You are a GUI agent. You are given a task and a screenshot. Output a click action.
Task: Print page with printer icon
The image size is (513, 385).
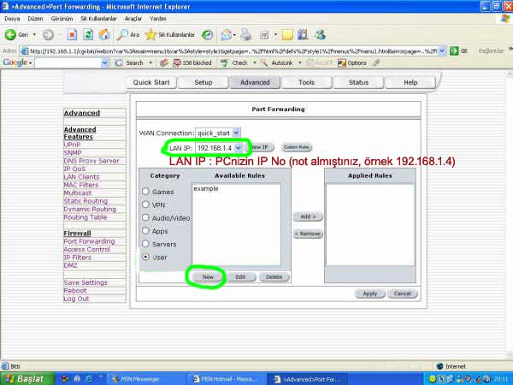click(245, 34)
